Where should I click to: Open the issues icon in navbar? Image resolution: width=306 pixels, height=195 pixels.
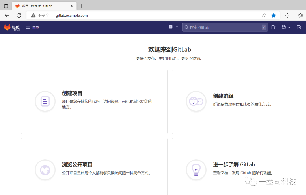[x=273, y=27]
